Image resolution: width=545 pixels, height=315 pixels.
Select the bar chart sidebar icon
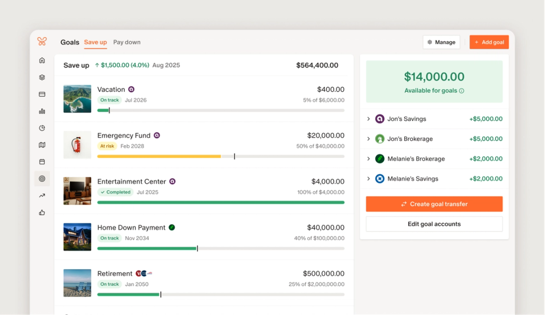[x=42, y=111]
